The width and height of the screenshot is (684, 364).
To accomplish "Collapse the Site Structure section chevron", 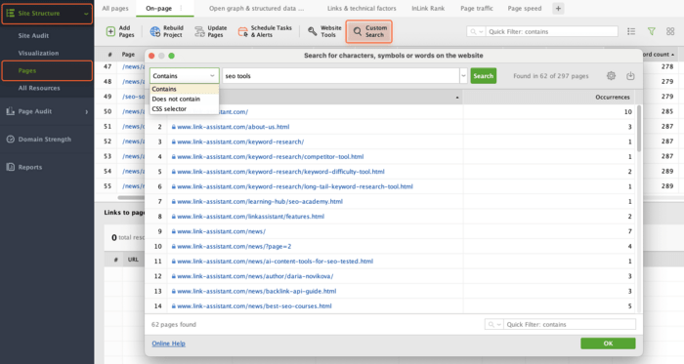I will (x=86, y=14).
